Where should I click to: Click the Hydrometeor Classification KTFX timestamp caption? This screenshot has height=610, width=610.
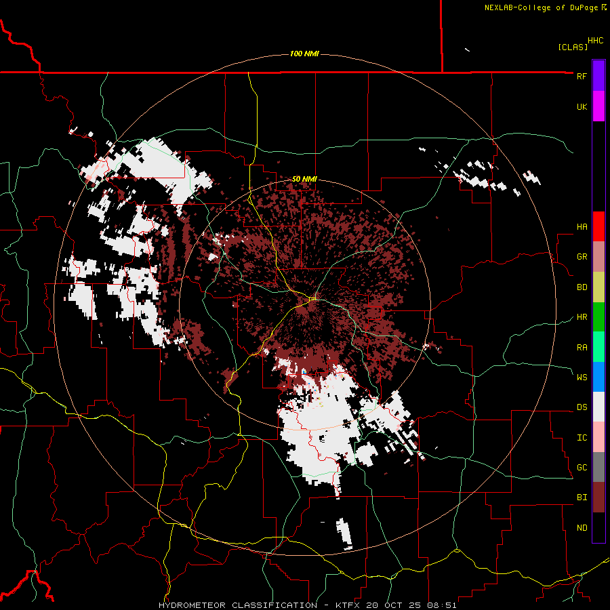coord(307,605)
